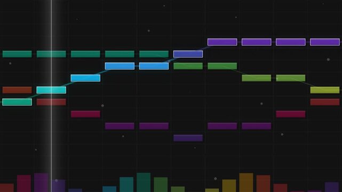342x192 pixels.
Task: Select the second green note beneath the first purple note
Action: [222, 66]
